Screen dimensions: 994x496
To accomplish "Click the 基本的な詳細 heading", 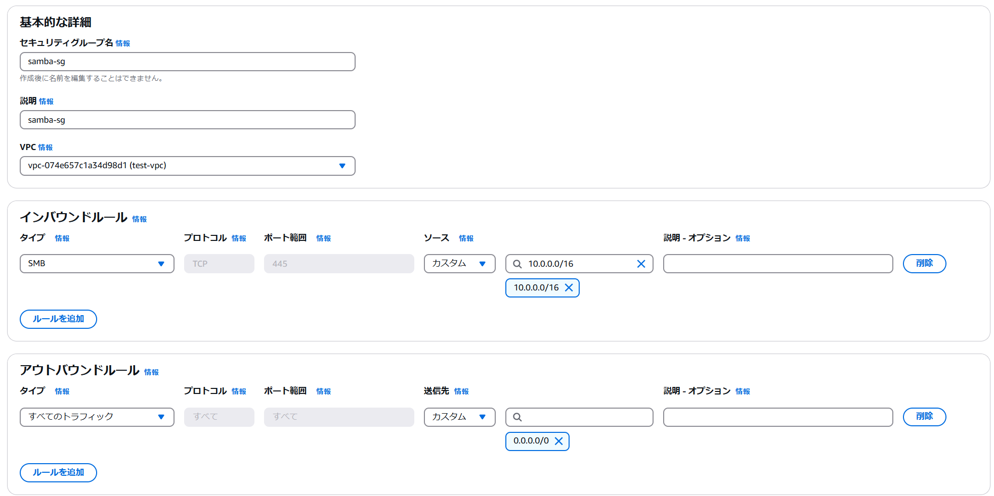I will [x=56, y=22].
